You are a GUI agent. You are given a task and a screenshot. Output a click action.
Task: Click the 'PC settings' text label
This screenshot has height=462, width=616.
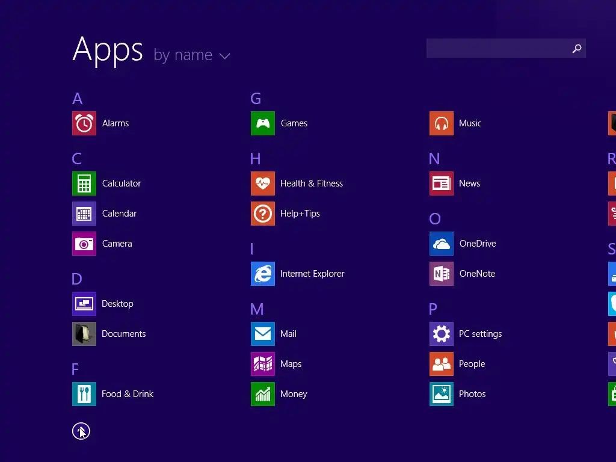[x=481, y=334]
